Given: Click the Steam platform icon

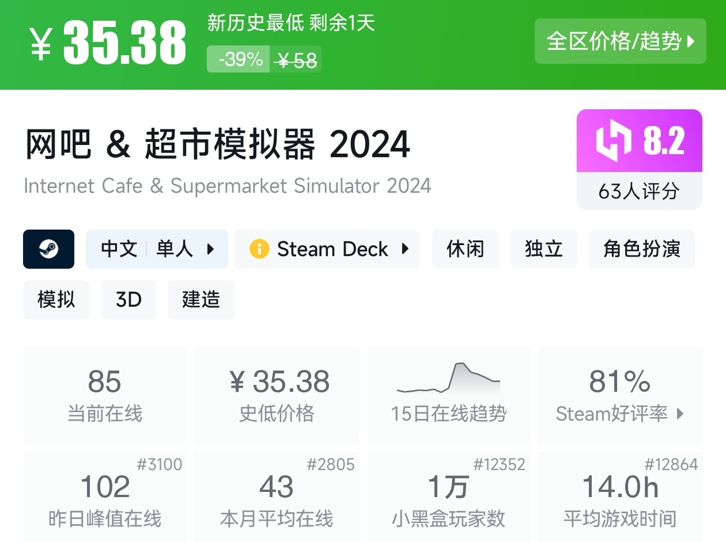Looking at the screenshot, I should (x=48, y=249).
